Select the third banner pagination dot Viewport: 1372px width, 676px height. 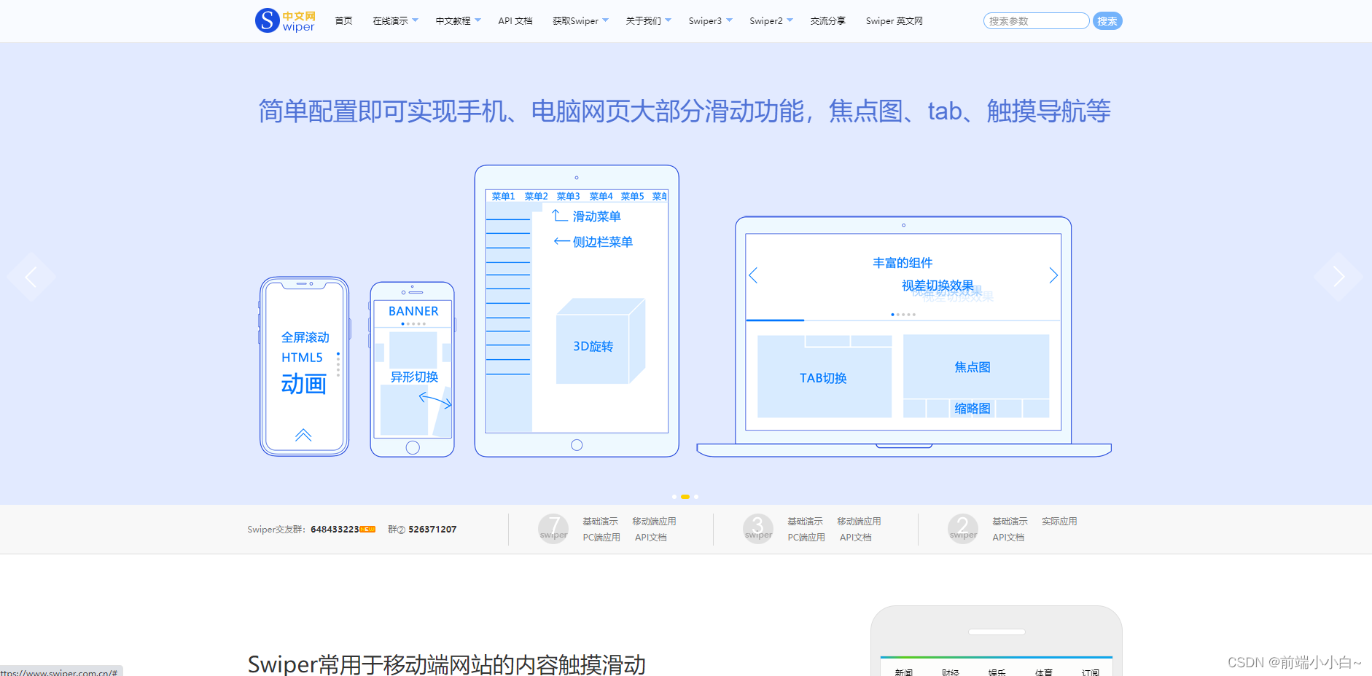(x=696, y=497)
